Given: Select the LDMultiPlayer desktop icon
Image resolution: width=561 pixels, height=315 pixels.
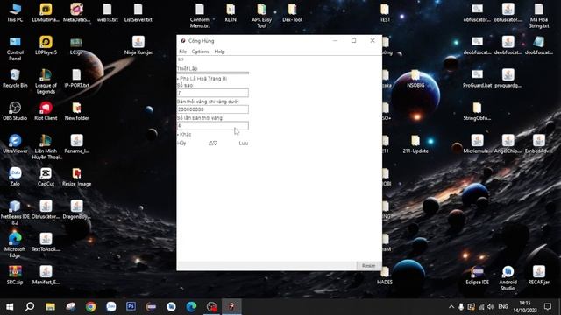Looking at the screenshot, I should click(x=46, y=13).
